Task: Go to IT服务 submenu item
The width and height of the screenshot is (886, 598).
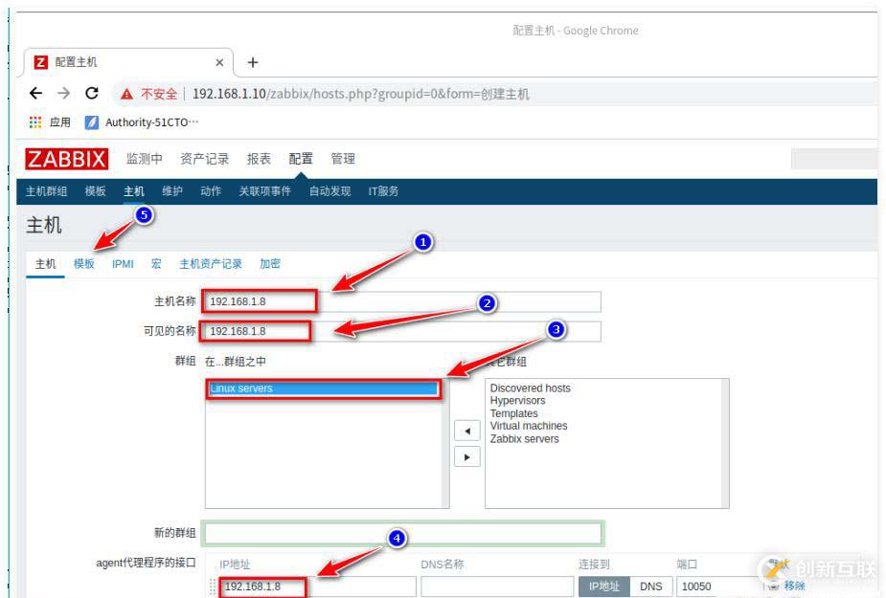Action: click(383, 191)
